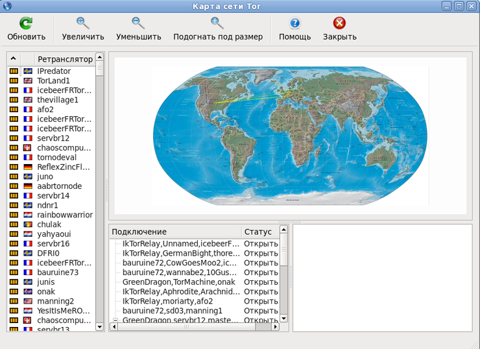Click the Увеличить zoom-in magnifier
Screen dimensions: 480x349
tap(83, 24)
